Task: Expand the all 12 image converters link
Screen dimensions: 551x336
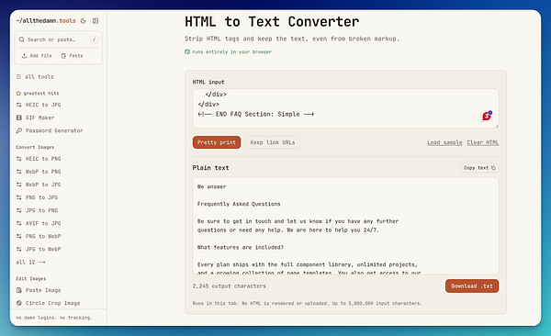Action: (30, 262)
